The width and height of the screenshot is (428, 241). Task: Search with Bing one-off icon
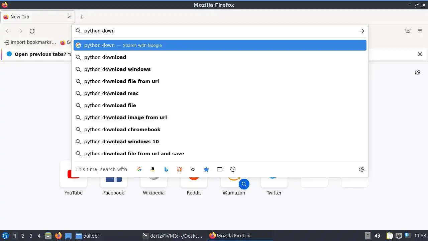(x=166, y=169)
